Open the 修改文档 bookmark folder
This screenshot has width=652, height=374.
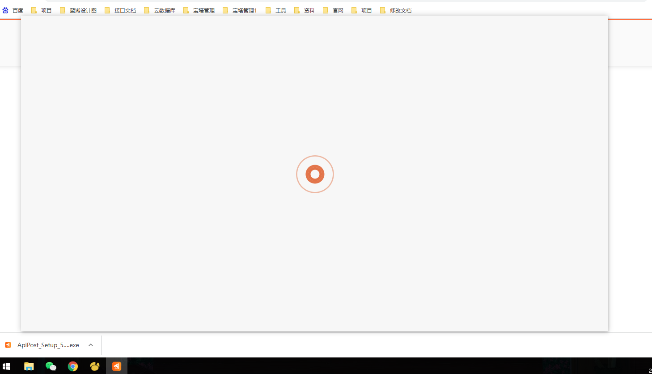(x=396, y=10)
